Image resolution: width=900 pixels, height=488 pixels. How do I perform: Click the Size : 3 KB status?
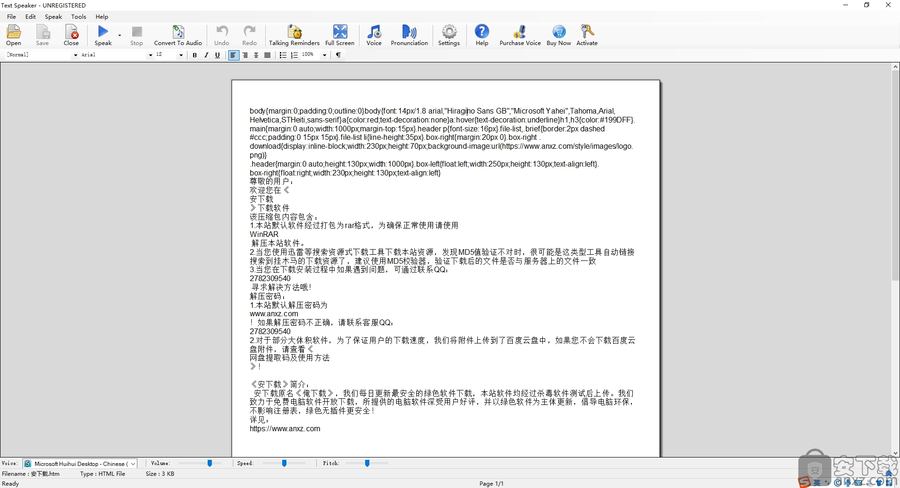pos(160,473)
